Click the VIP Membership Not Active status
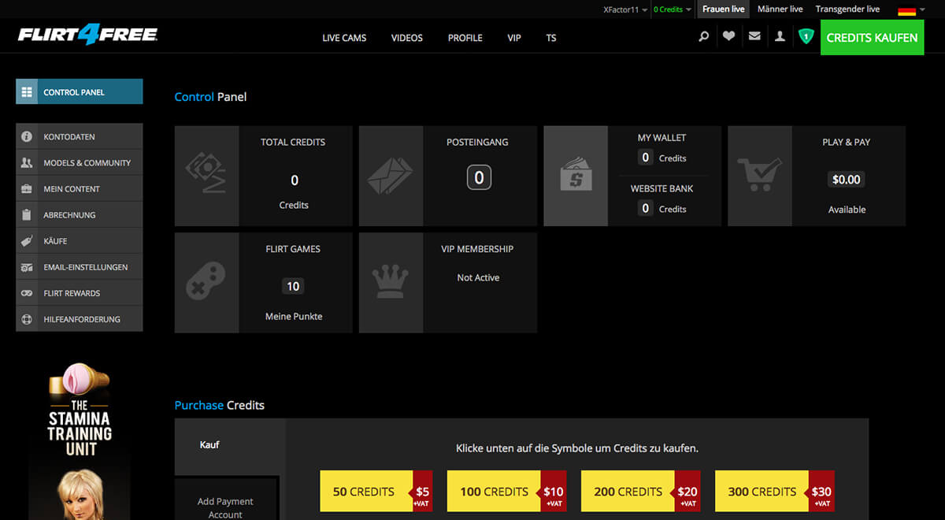945x520 pixels. [478, 278]
